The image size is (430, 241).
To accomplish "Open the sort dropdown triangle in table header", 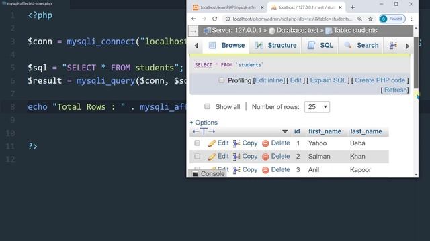I will point(285,132).
